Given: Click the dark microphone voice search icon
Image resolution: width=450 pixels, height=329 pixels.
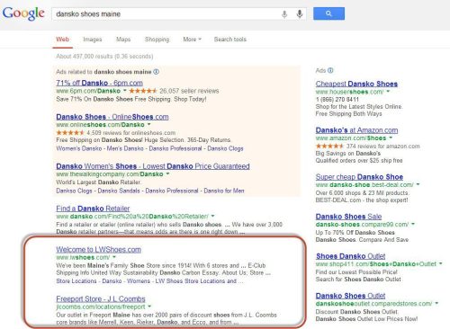Looking at the screenshot, I should [300, 13].
